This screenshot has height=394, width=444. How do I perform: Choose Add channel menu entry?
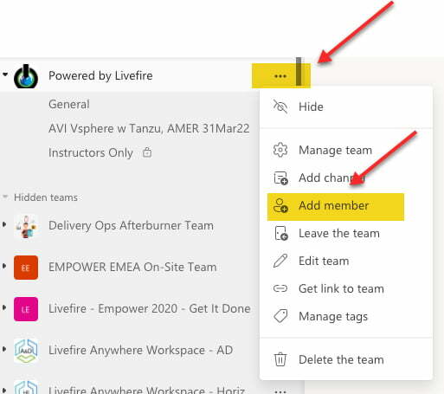(x=346, y=178)
